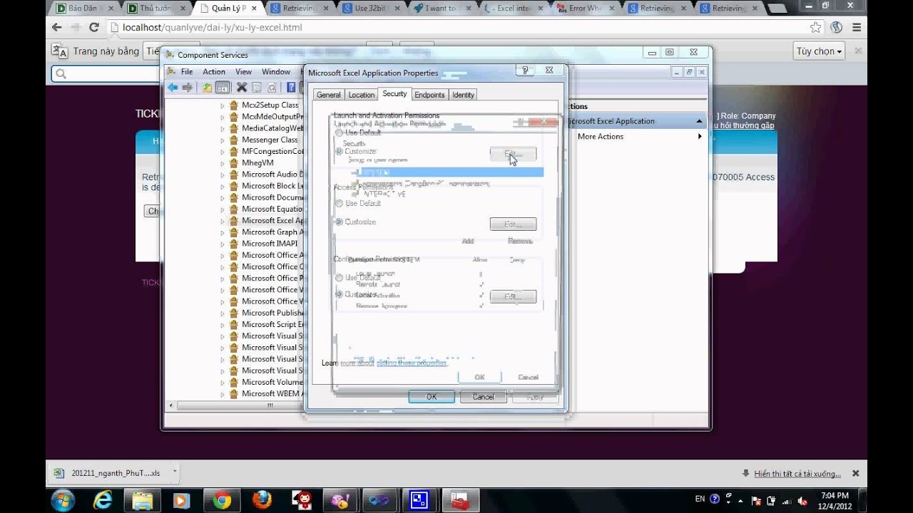Open Windows Media Player taskbar icon
The width and height of the screenshot is (913, 513).
[181, 500]
